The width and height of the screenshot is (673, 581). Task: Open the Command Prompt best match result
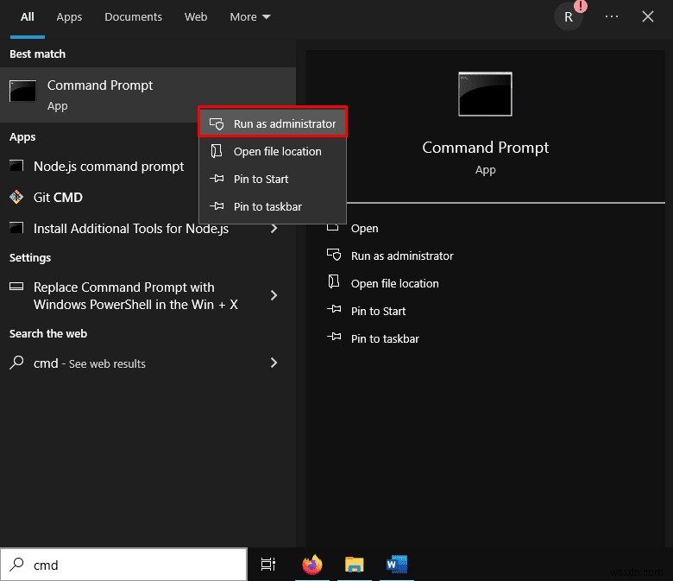(148, 95)
